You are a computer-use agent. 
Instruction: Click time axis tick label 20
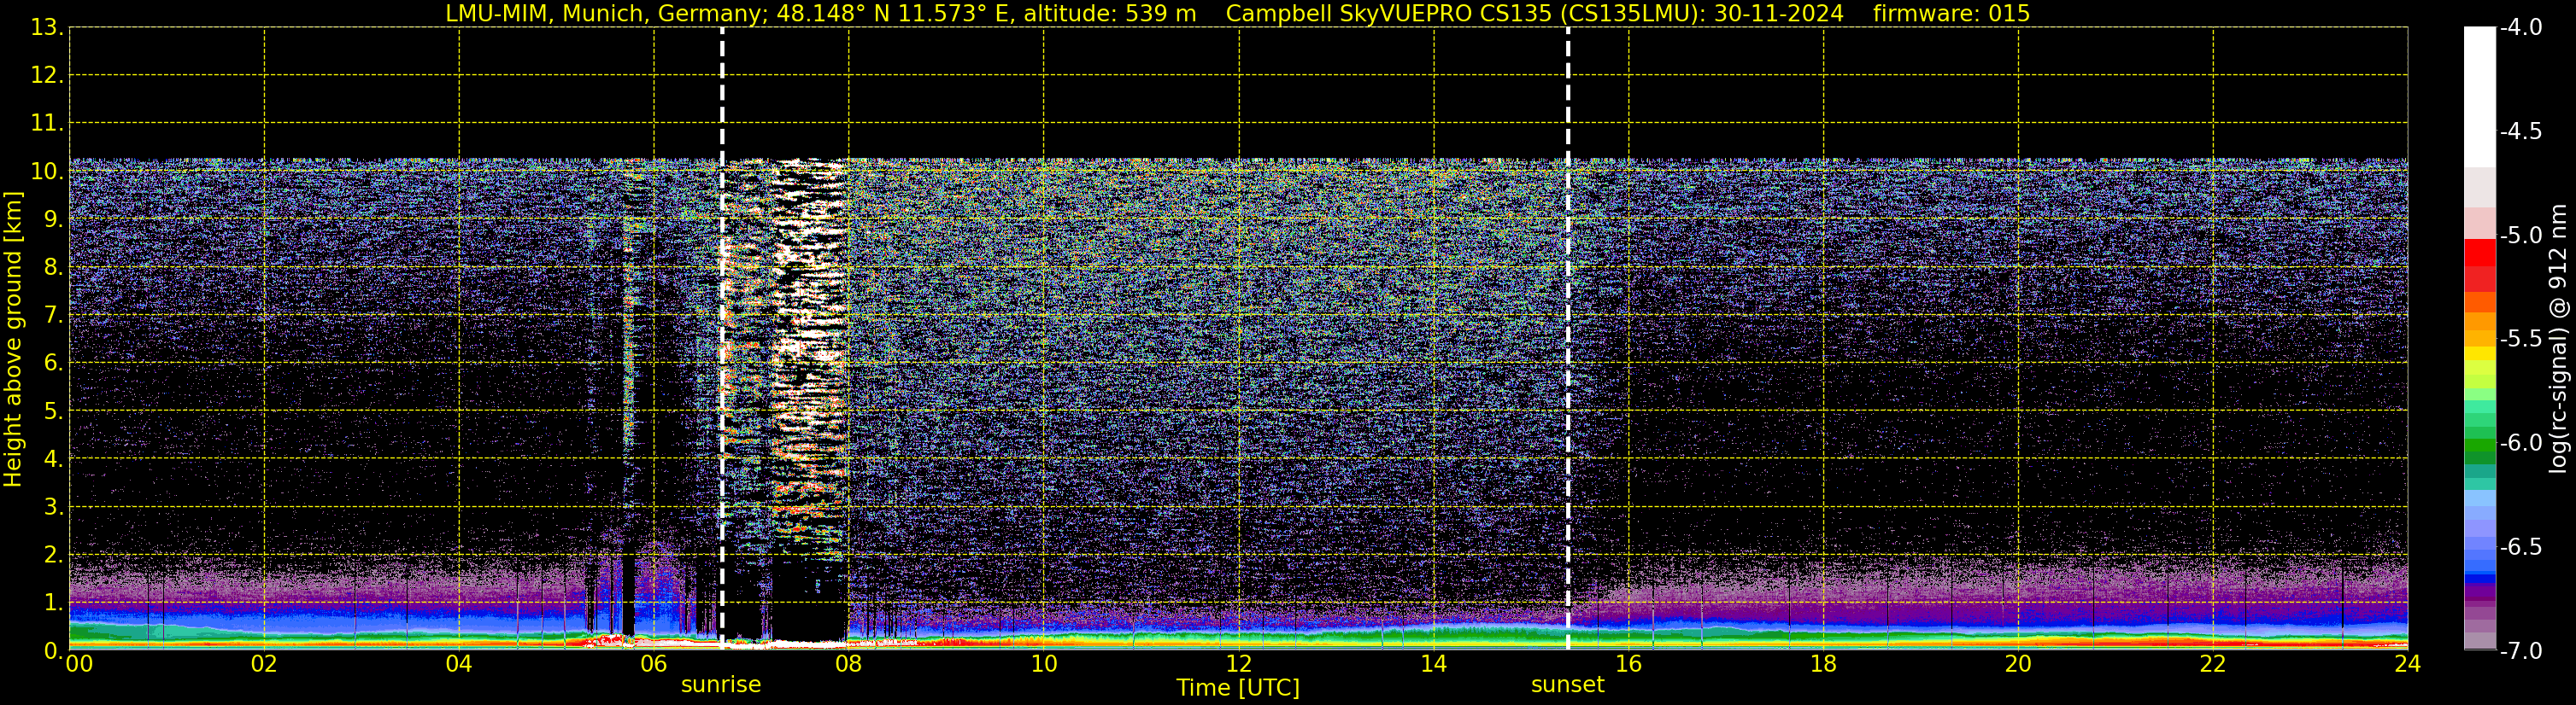(x=2018, y=664)
